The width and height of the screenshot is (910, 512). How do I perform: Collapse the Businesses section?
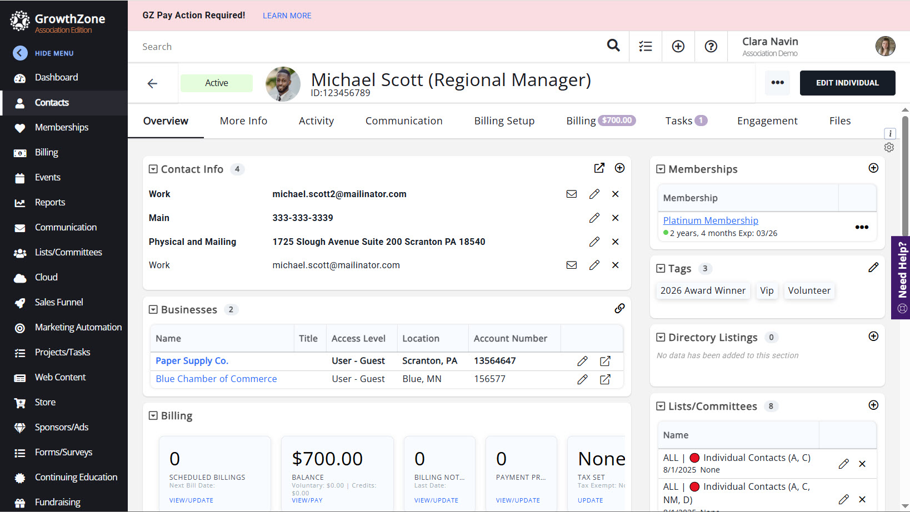point(153,309)
